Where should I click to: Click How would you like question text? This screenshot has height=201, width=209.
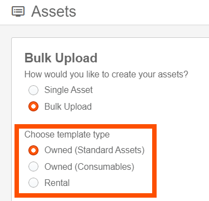point(106,75)
